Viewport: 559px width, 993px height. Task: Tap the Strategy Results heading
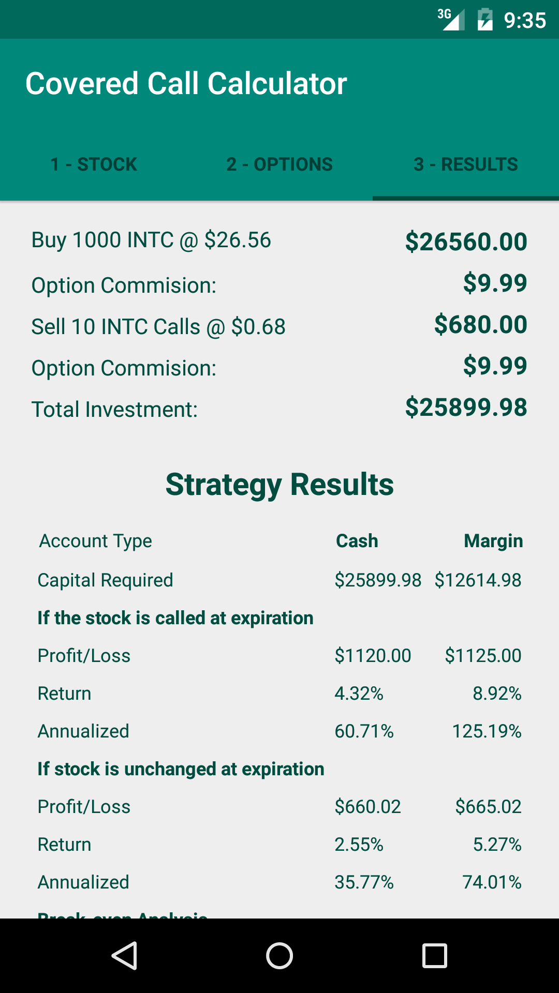pos(279,485)
